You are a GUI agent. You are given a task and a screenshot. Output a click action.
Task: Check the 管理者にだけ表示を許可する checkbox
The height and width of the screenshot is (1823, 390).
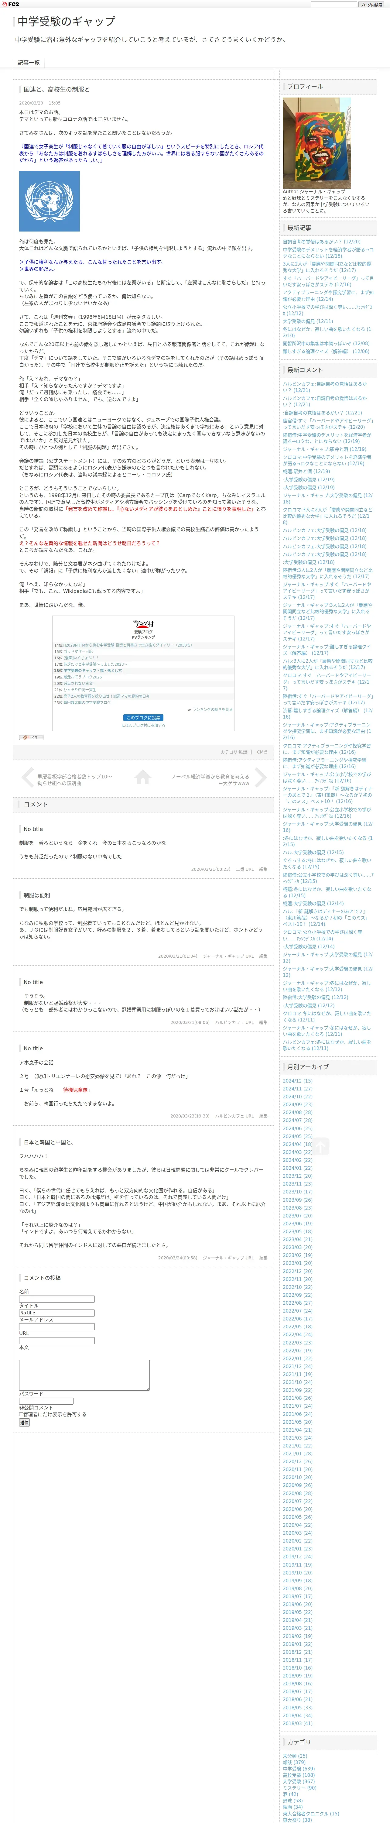(21, 1415)
